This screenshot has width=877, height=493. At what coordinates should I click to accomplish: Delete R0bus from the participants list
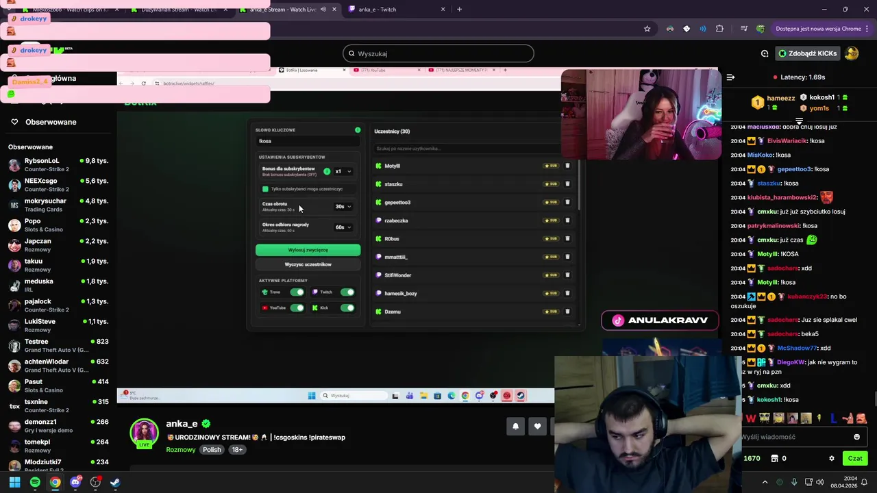567,238
